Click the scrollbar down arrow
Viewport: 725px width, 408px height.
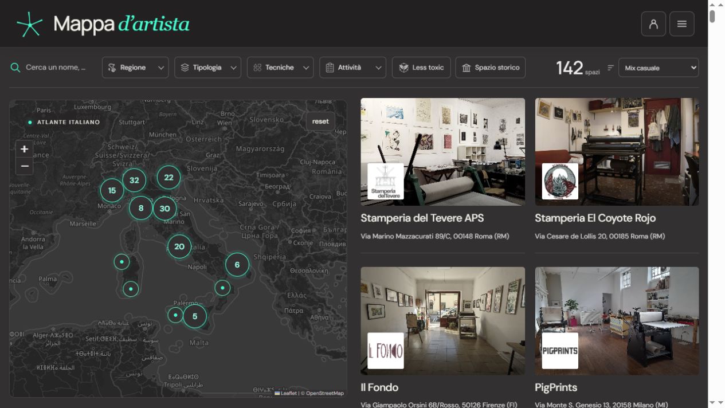coord(712,403)
